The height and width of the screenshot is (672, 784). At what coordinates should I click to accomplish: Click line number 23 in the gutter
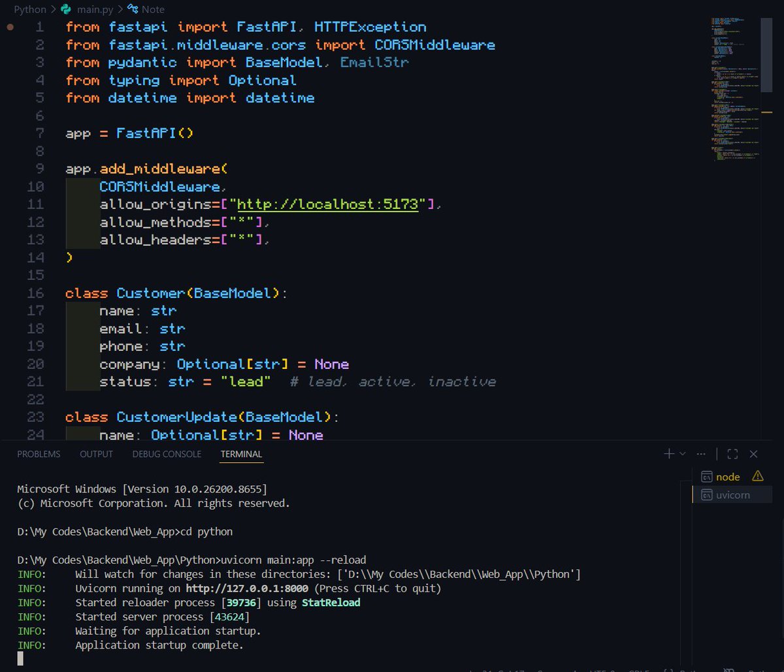pos(36,417)
